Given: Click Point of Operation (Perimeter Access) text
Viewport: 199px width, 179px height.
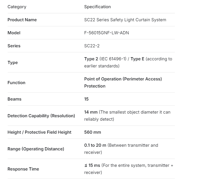Looking at the screenshot, I should pos(123,79).
